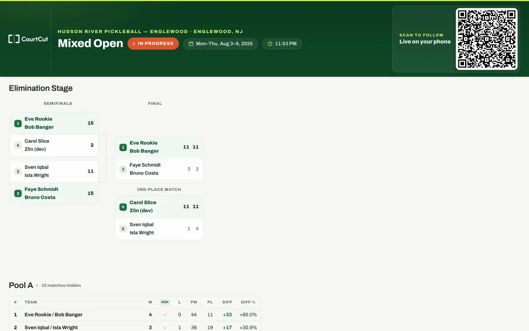Click seed 4 badge in Semifinals Carol Slice row
This screenshot has height=331, width=529.
[x=18, y=145]
